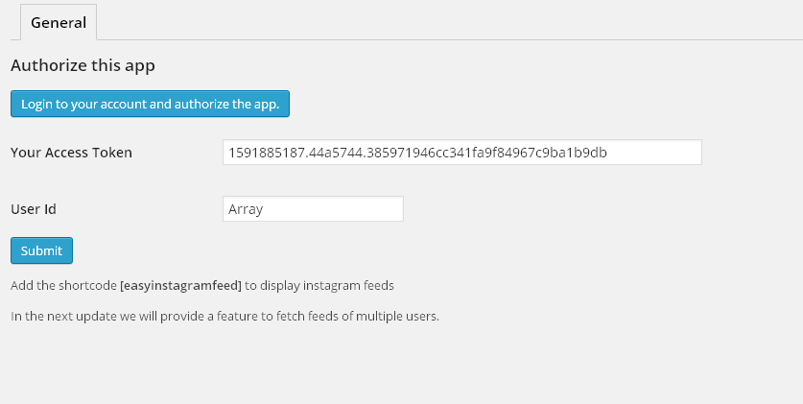
Task: Click into the User Id text box
Action: [312, 209]
